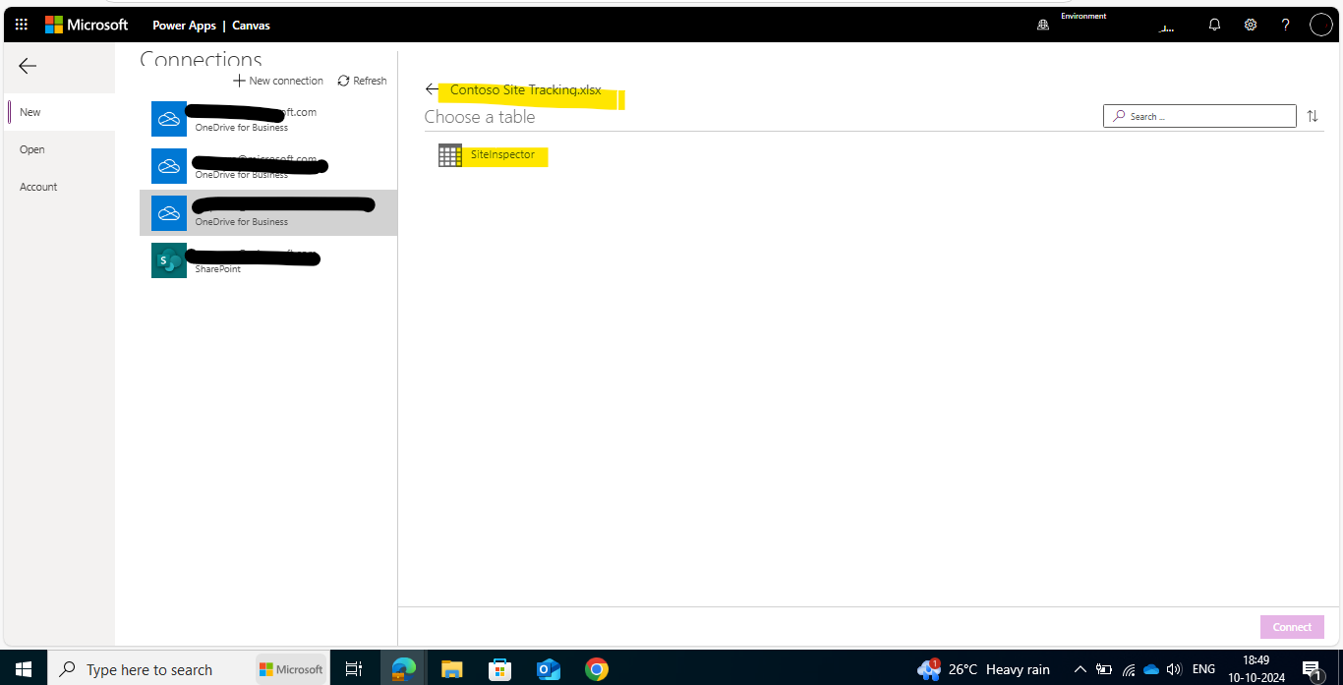
Task: Open Outlook from the taskbar
Action: (548, 669)
